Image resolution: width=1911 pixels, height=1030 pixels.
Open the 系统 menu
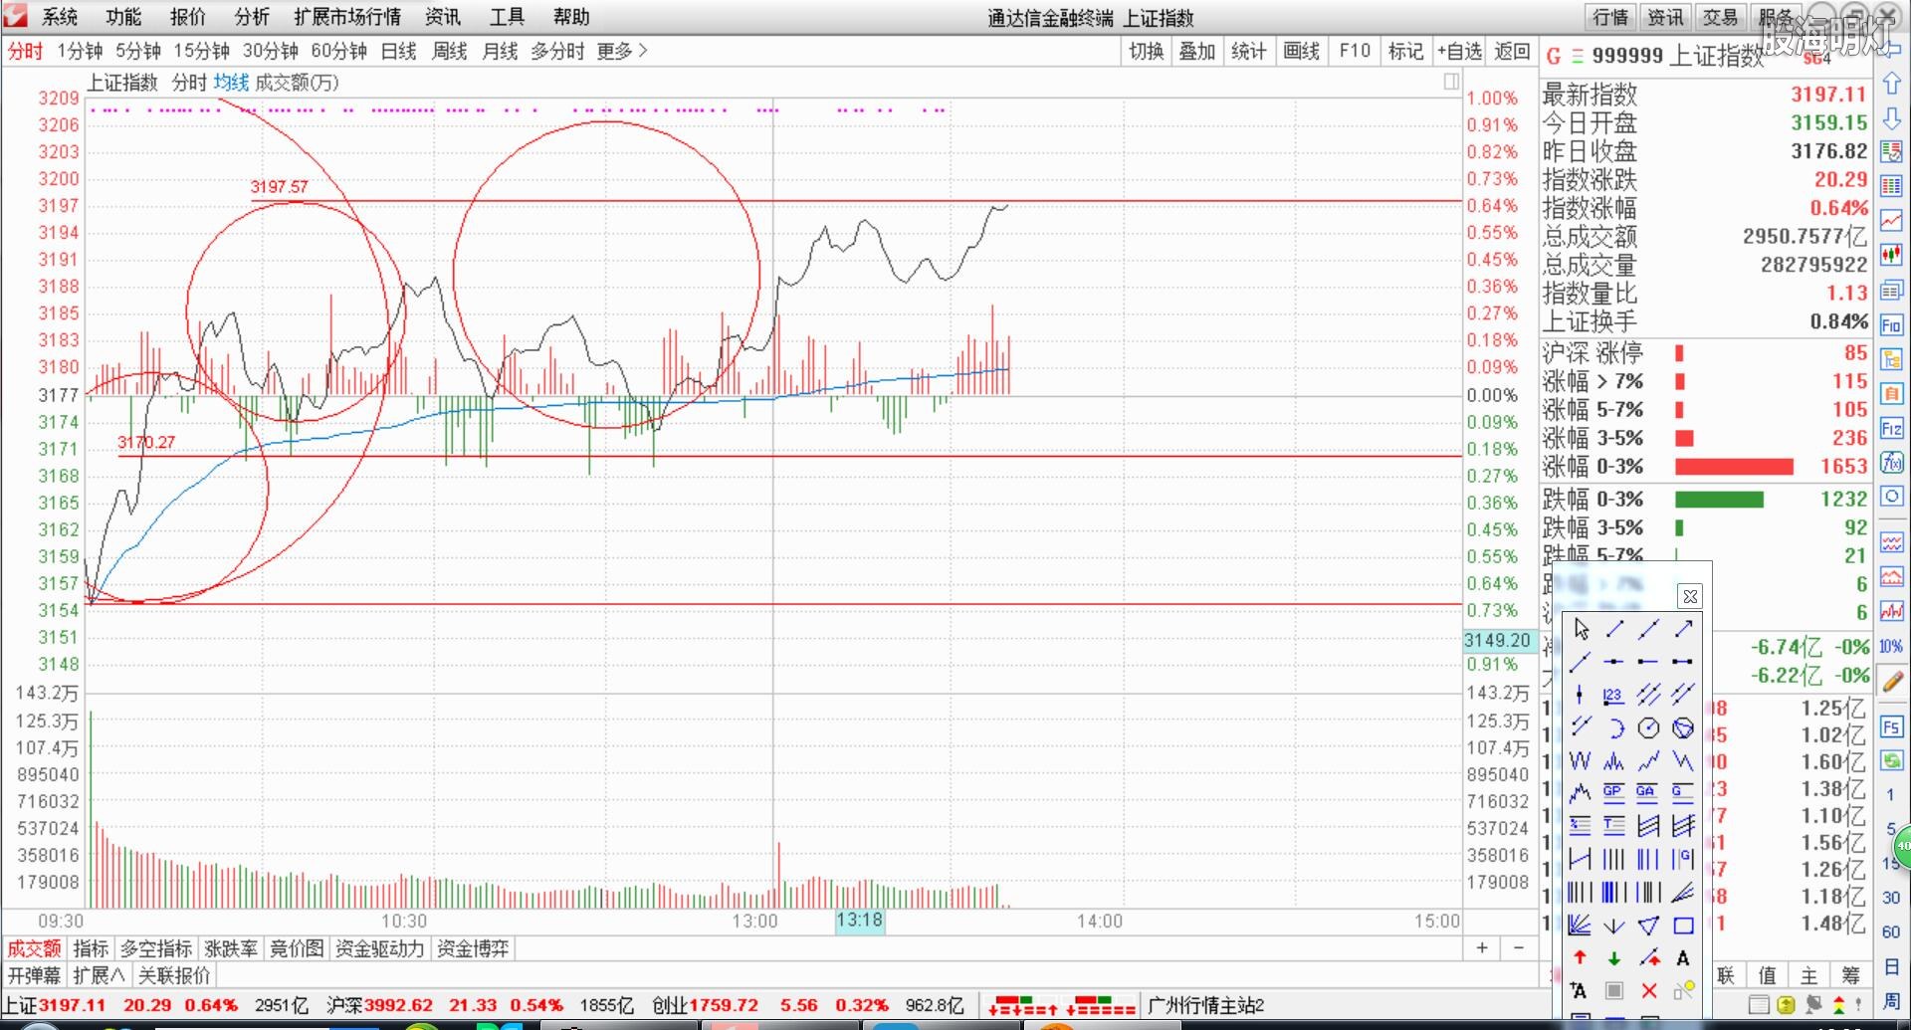(x=60, y=17)
